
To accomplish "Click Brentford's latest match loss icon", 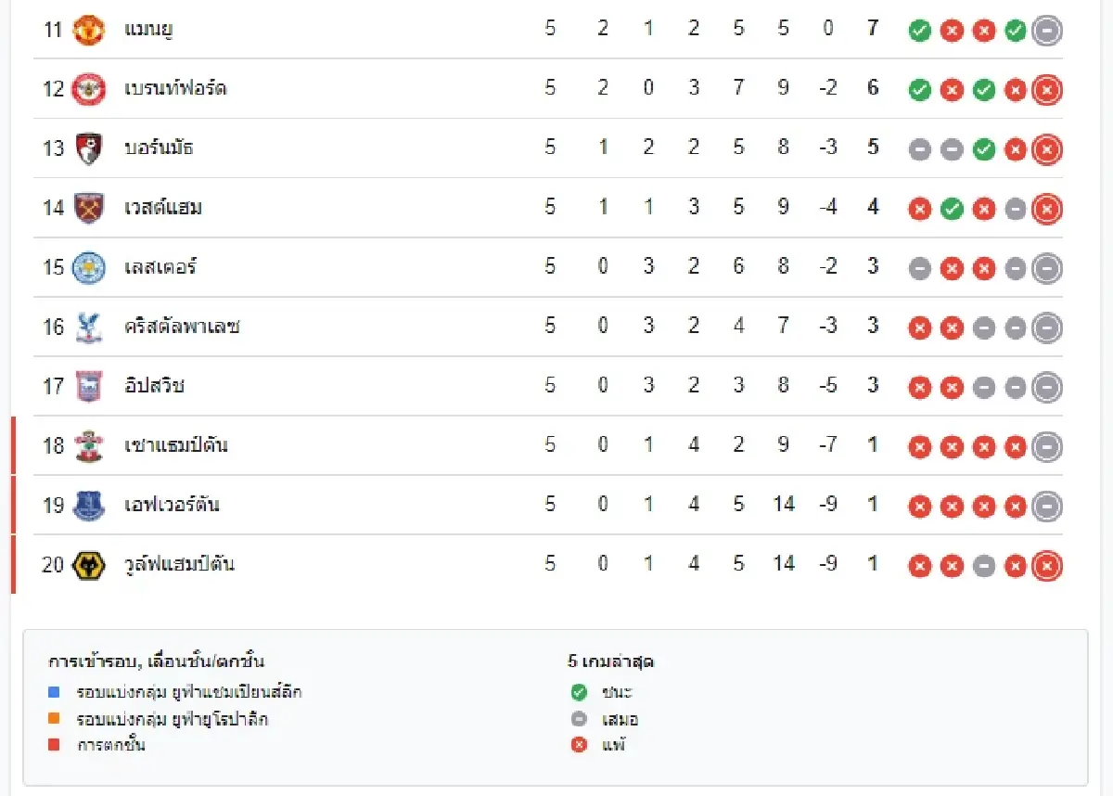I will point(1047,90).
